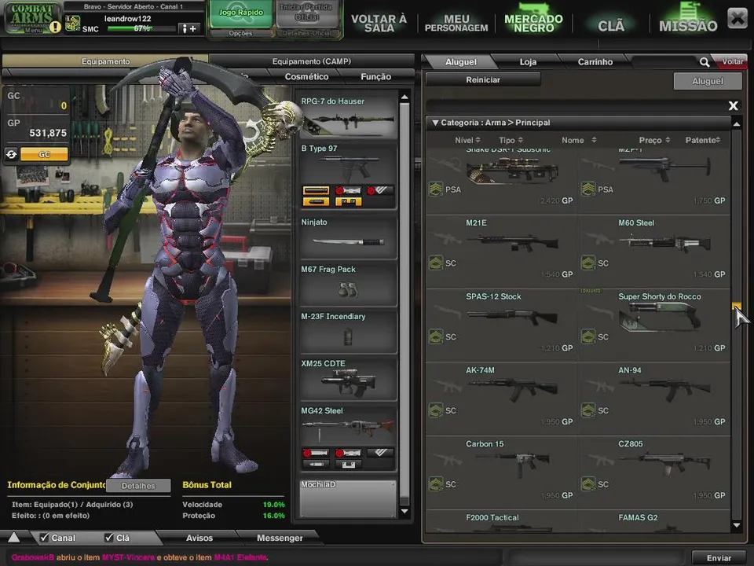
Task: Click the M60 Steel gun image
Action: (x=665, y=242)
